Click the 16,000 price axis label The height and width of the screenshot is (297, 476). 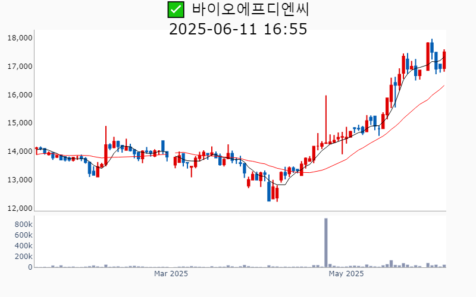(x=20, y=95)
